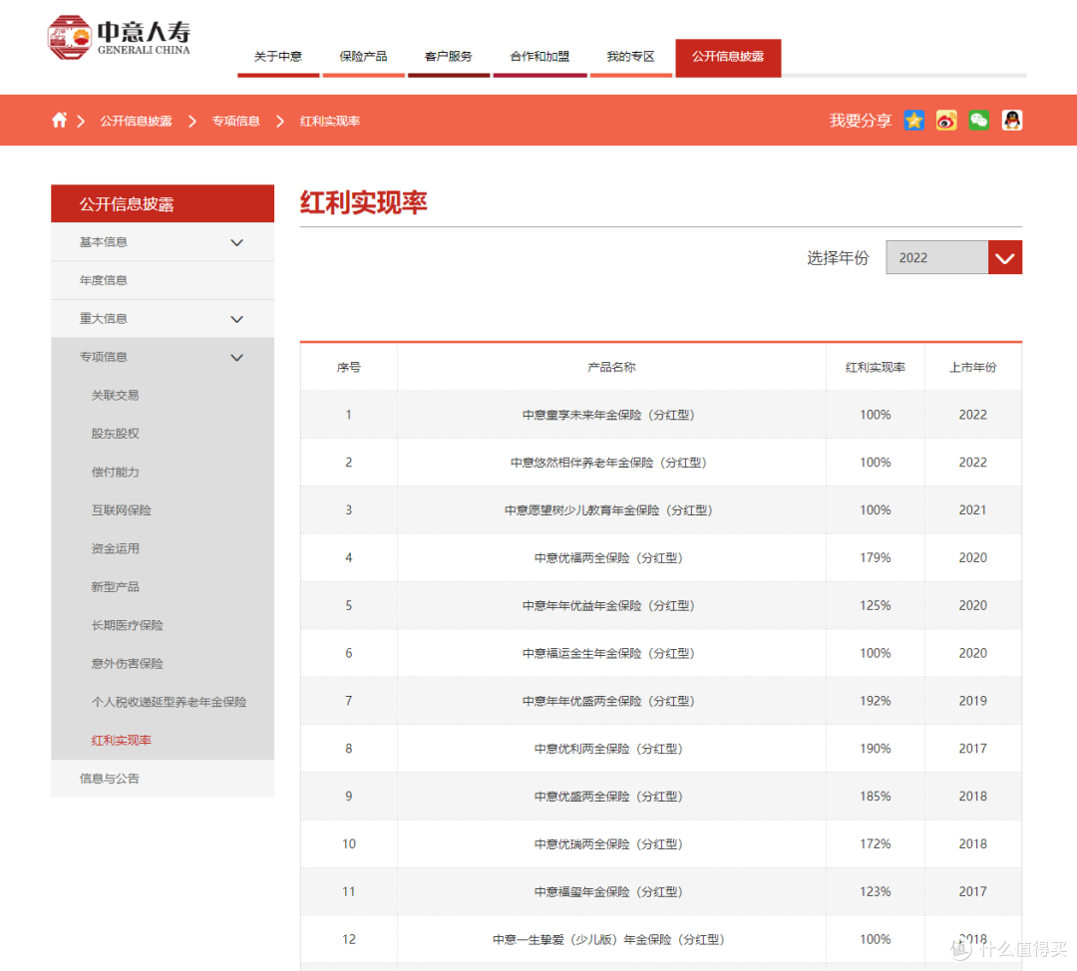This screenshot has height=971, width=1077.
Task: Select 公开信息披露 navigation tab
Action: point(728,58)
